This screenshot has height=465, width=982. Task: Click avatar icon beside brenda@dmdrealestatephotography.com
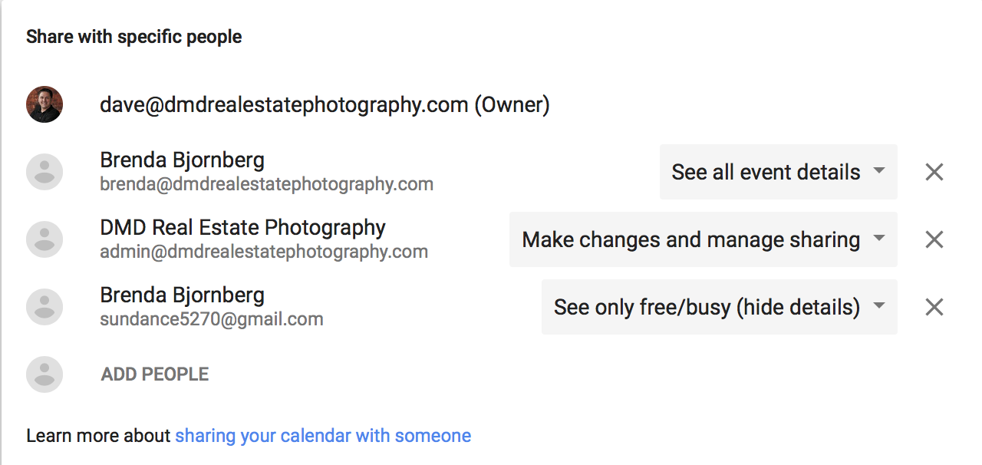click(x=44, y=172)
